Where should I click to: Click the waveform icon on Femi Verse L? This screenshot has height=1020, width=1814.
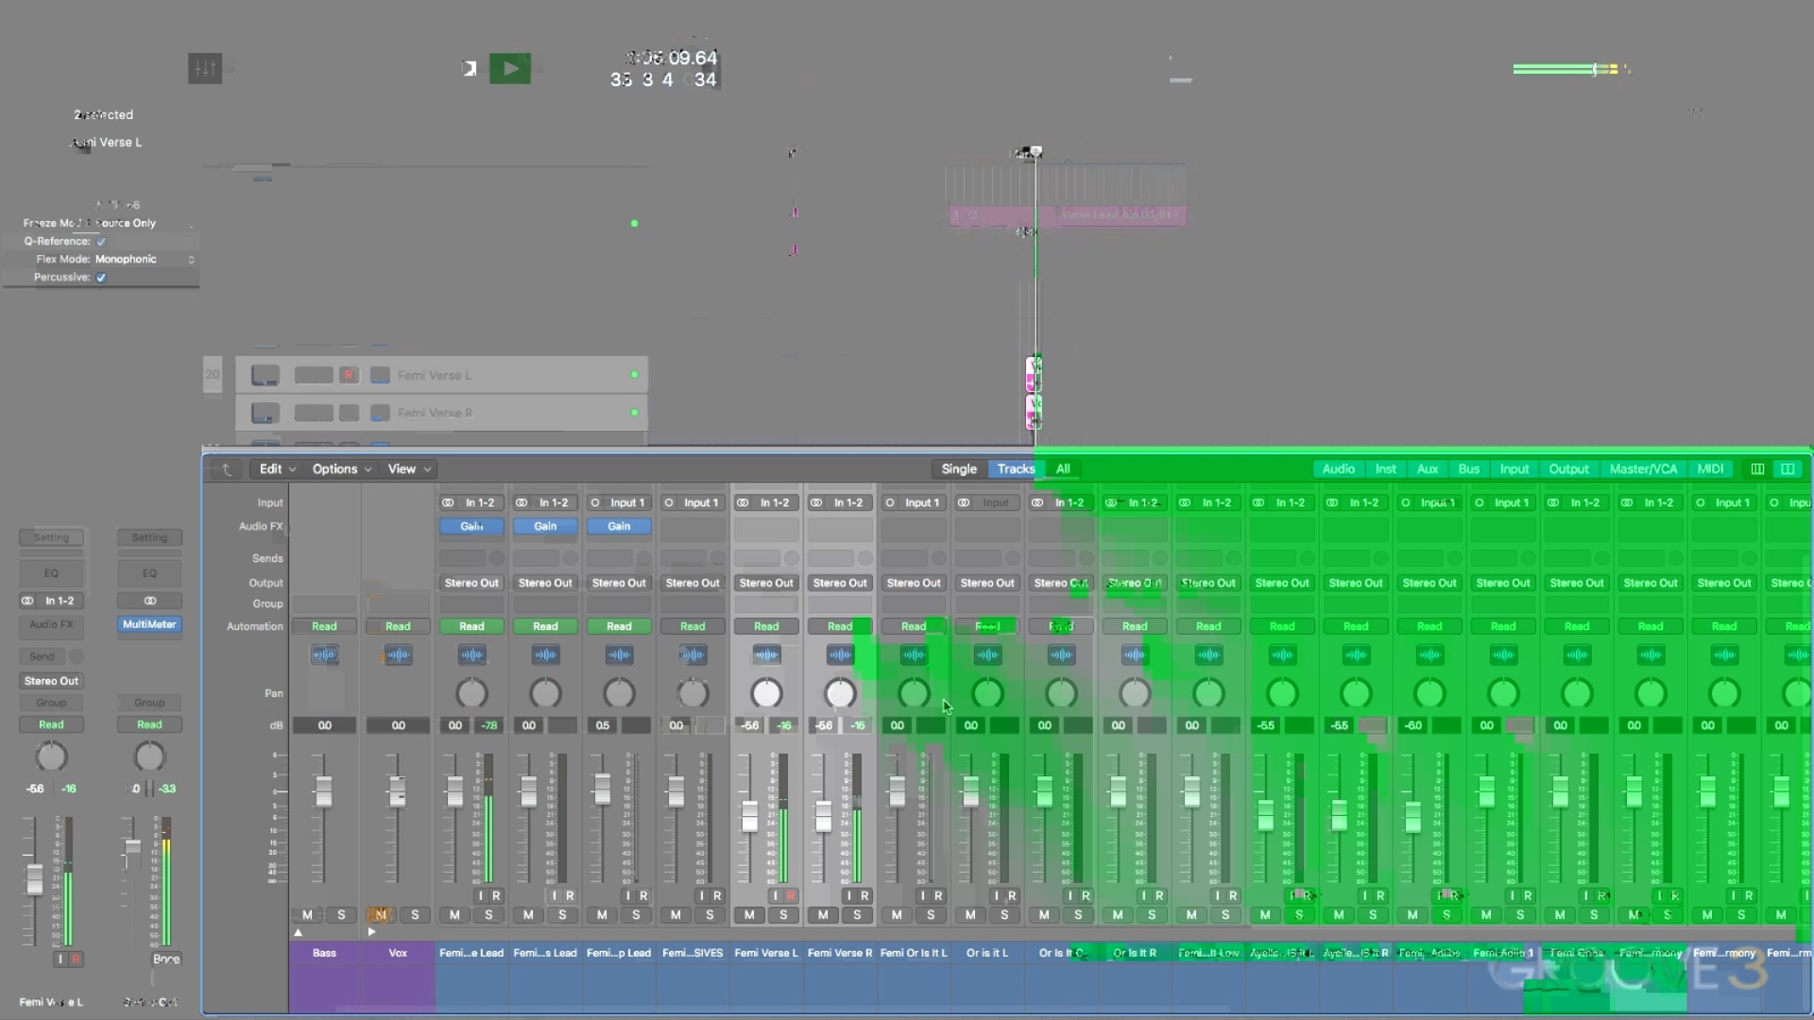pyautogui.click(x=766, y=654)
